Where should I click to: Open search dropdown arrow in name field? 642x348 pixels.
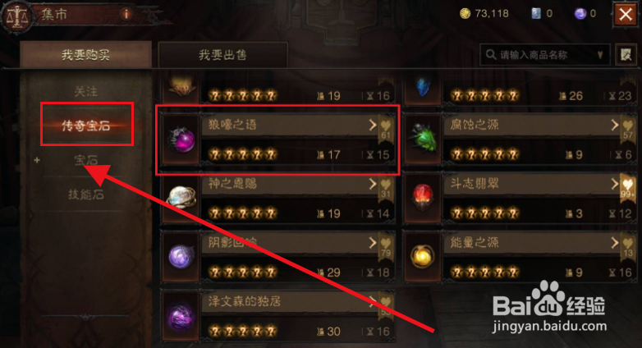(600, 54)
